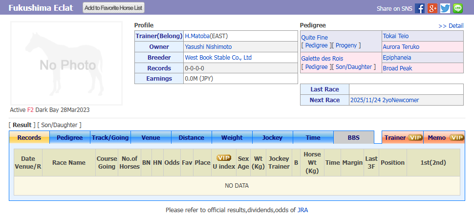The image size is (474, 219).
Task: Open sire Quite Fine link
Action: 314,38
